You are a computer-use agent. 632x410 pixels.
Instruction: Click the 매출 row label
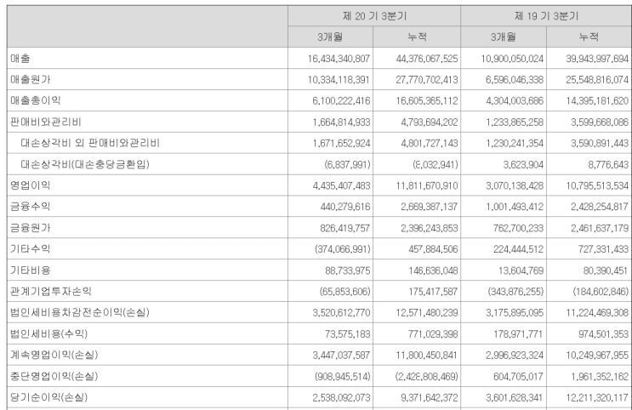pos(20,59)
